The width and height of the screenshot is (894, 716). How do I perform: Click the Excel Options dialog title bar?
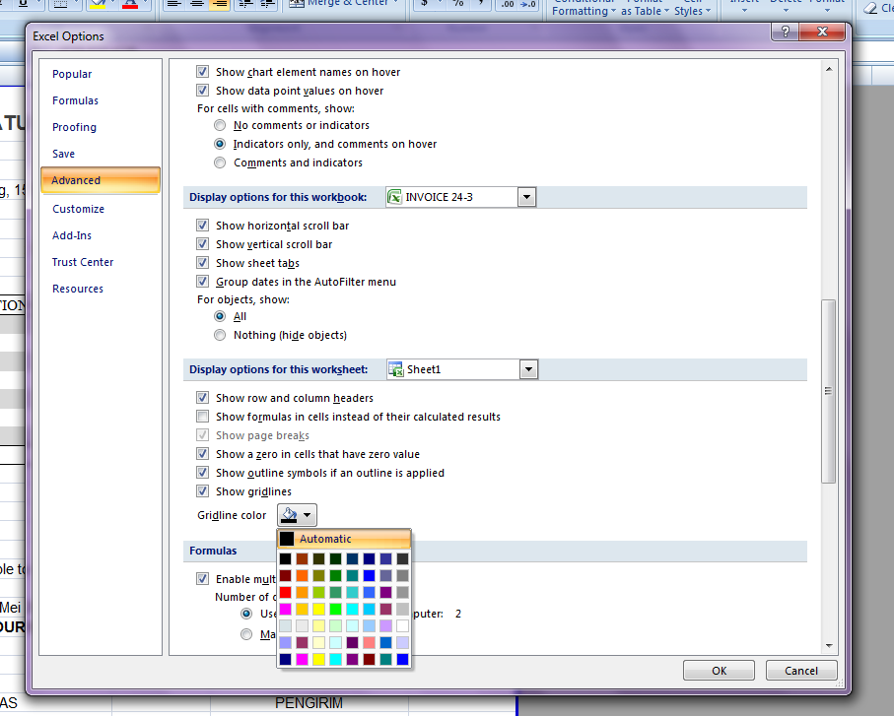click(399, 36)
